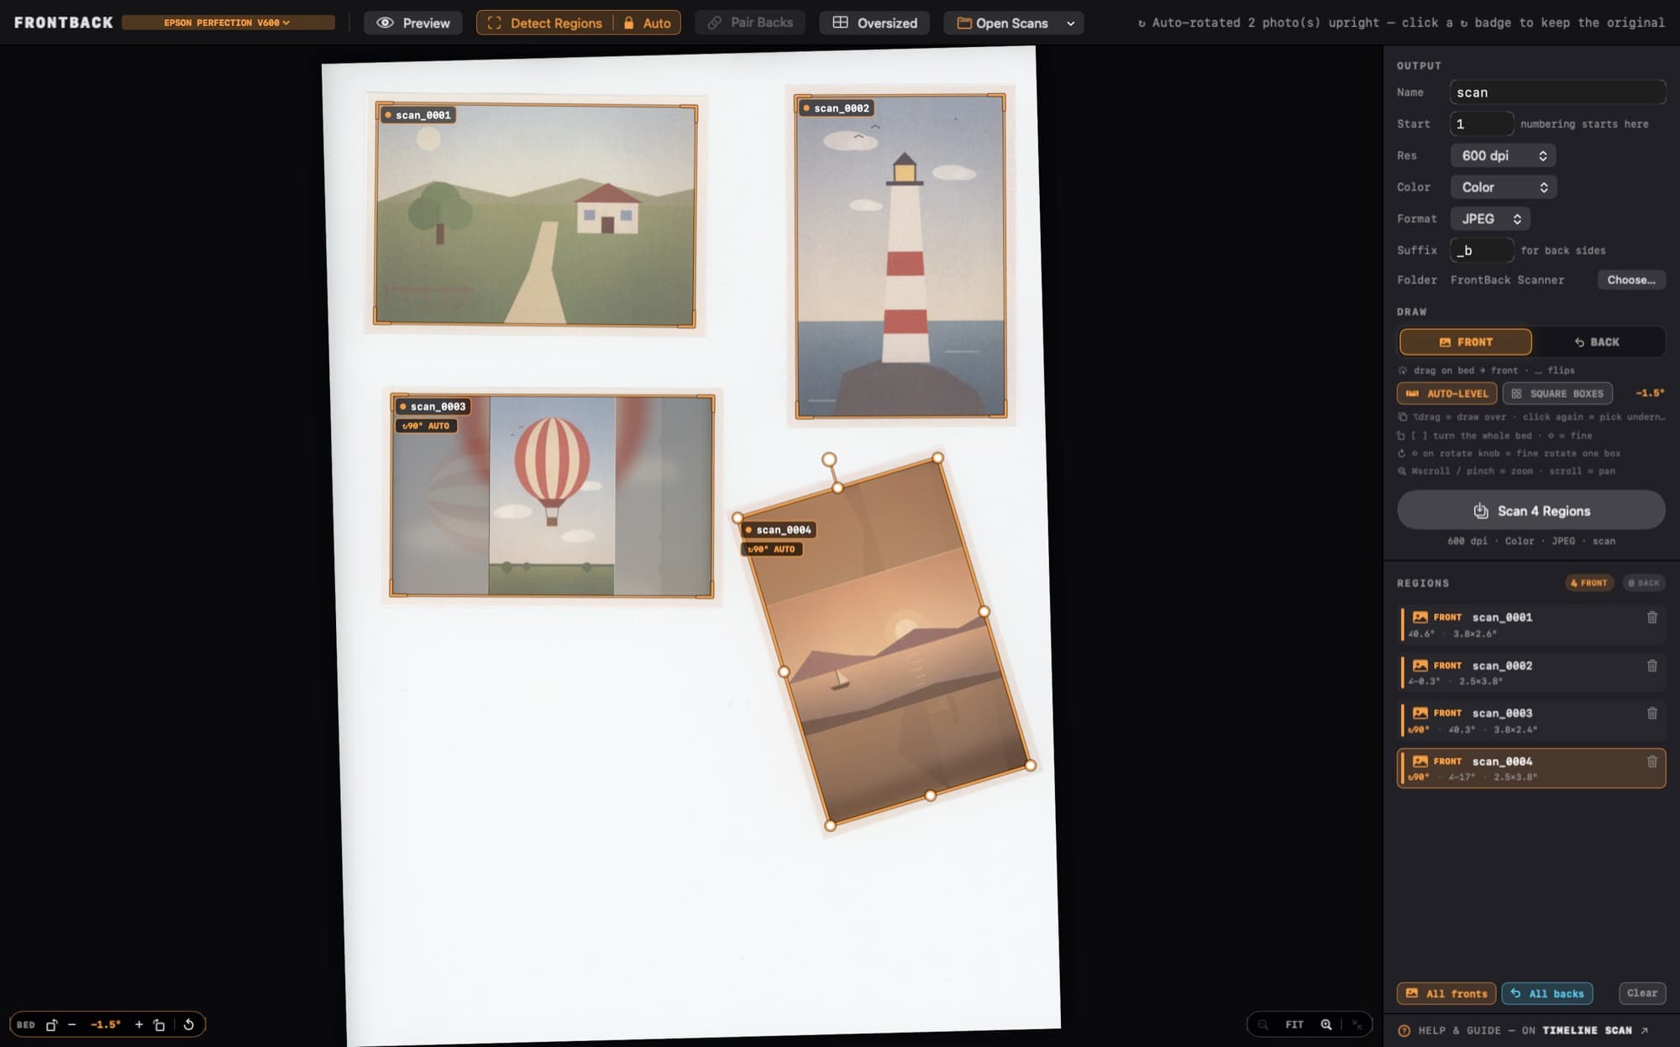Open the Epson Perfection V600 scanner dropdown
This screenshot has width=1680, height=1047.
click(x=228, y=23)
